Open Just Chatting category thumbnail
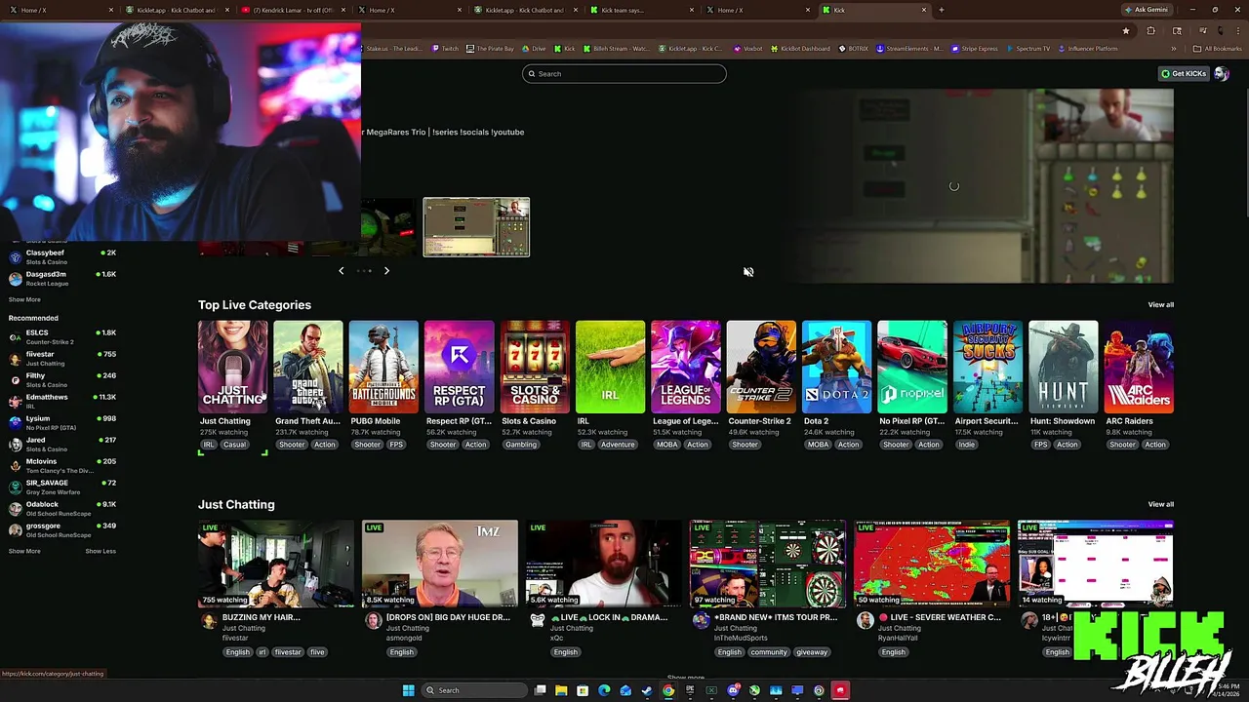This screenshot has height=702, width=1249. [232, 367]
